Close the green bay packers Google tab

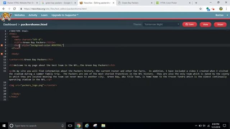[75, 3]
